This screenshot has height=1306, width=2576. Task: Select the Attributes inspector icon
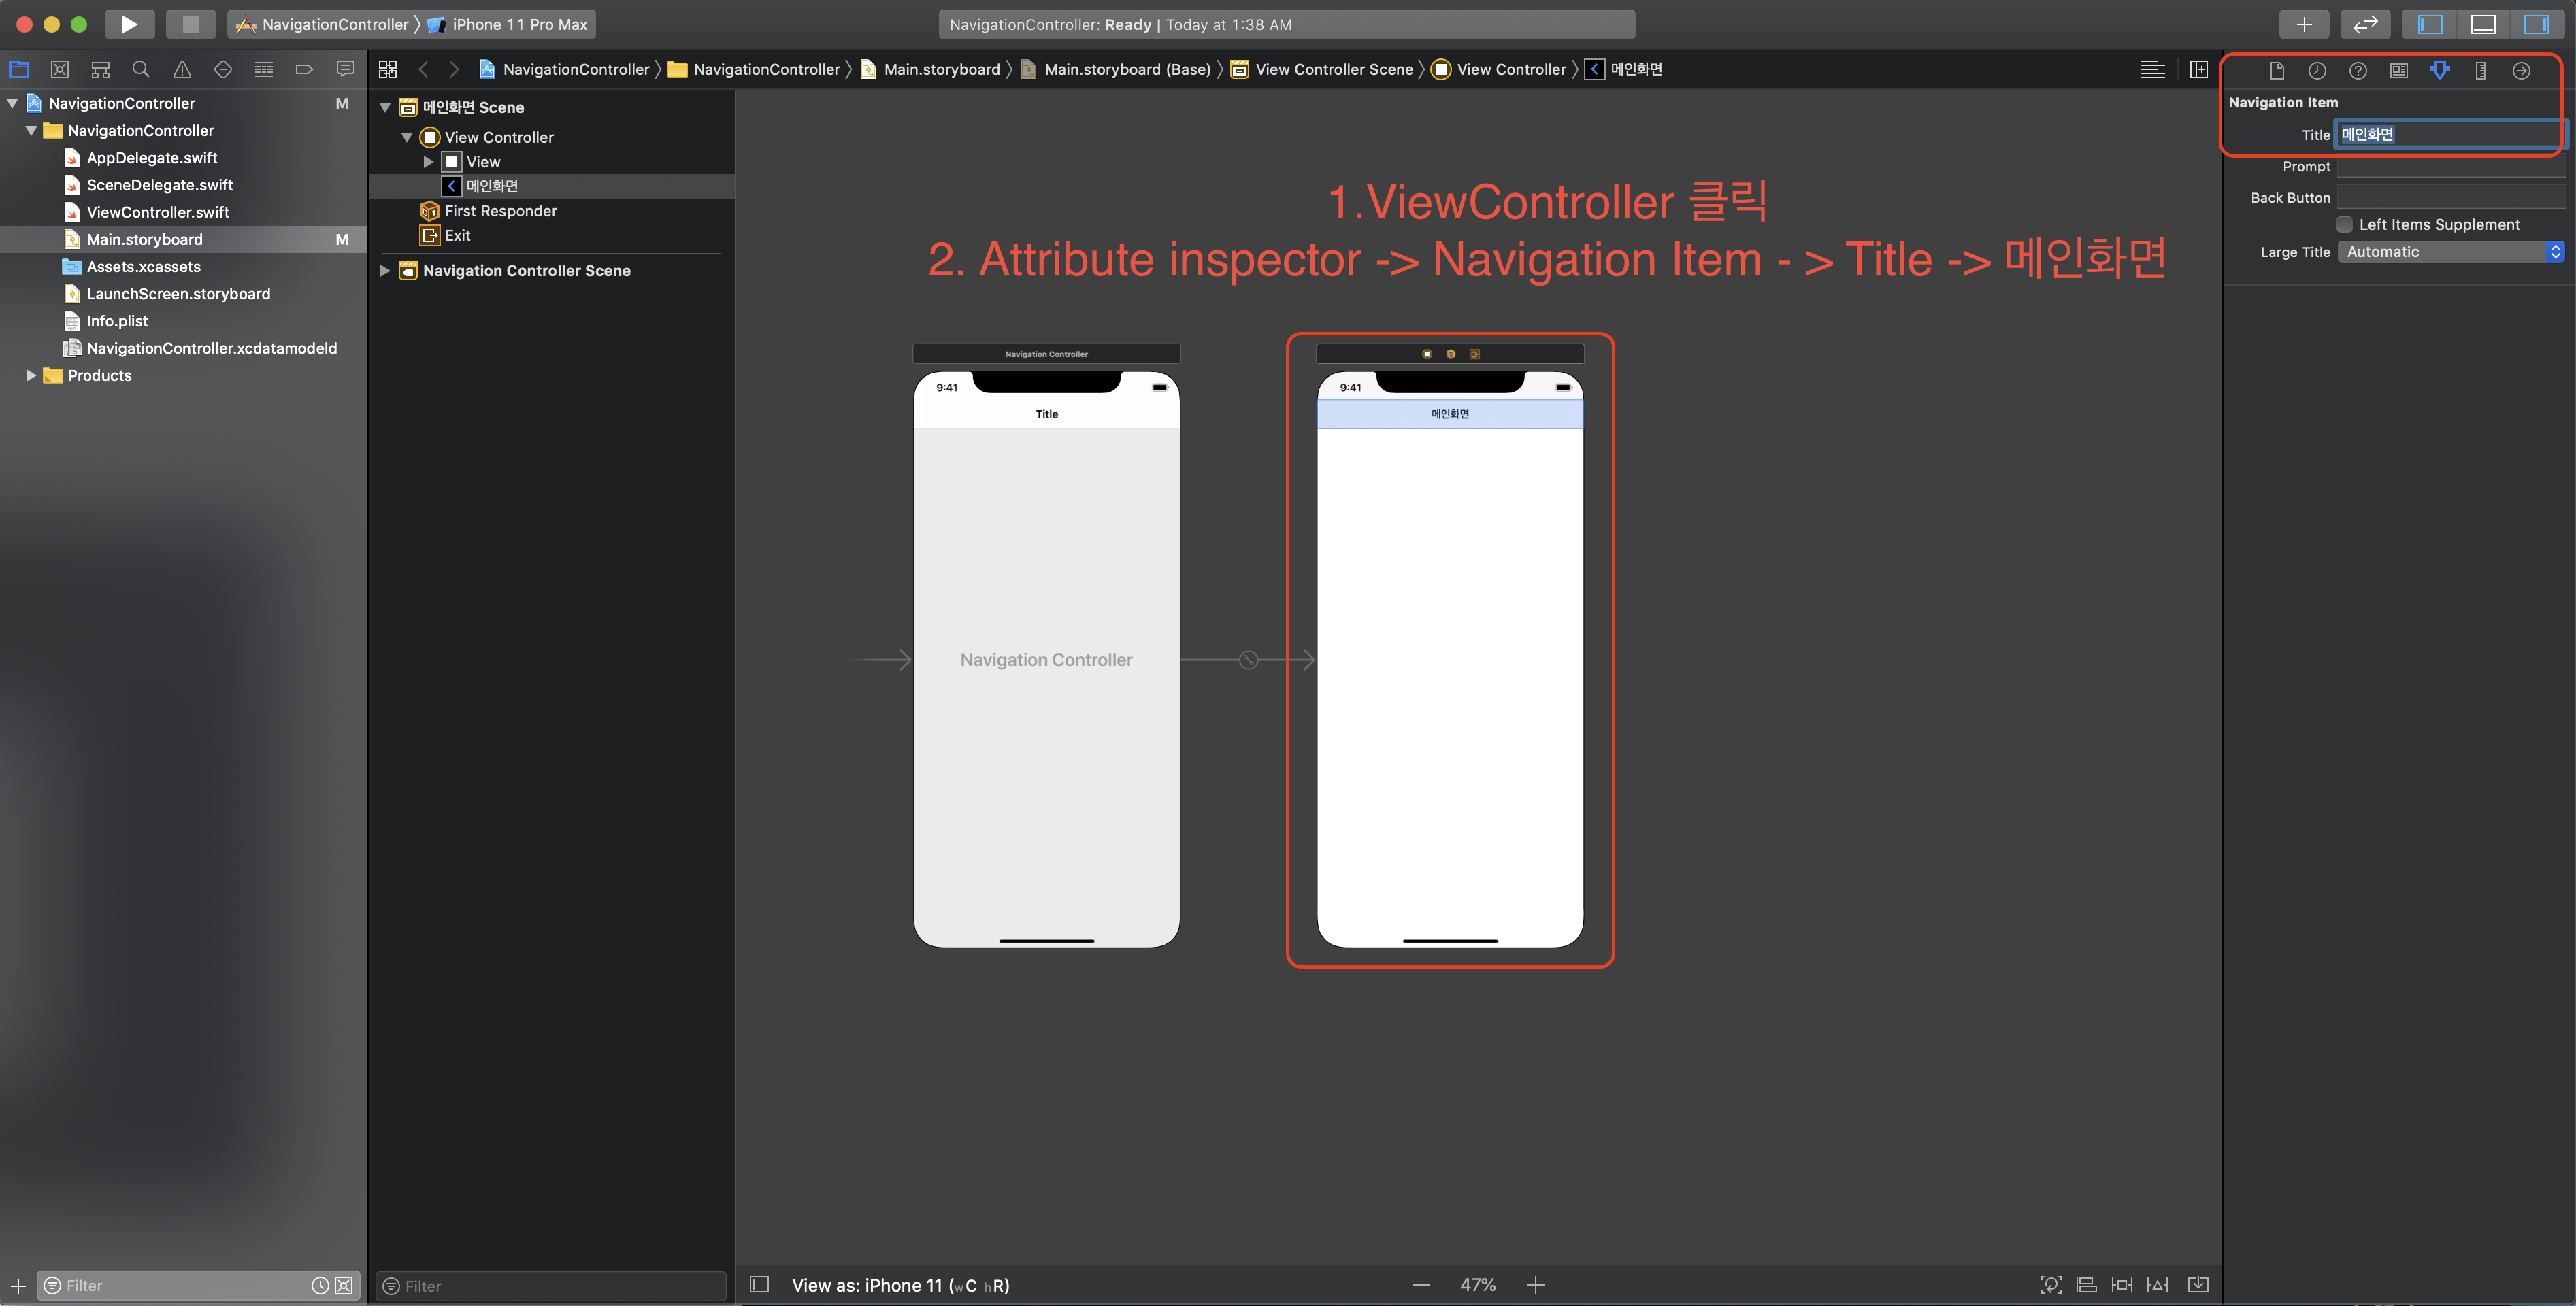(2440, 70)
